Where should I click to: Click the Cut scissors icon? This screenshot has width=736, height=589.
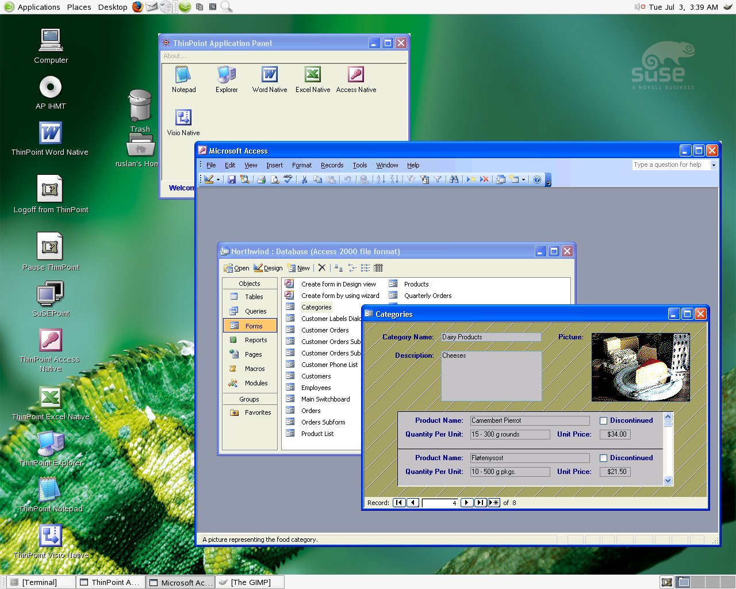pyautogui.click(x=304, y=179)
